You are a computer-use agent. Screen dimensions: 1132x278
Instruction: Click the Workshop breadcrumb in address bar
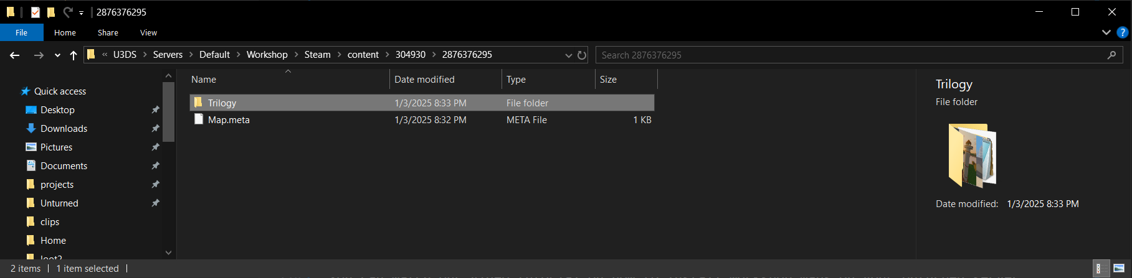tap(267, 55)
